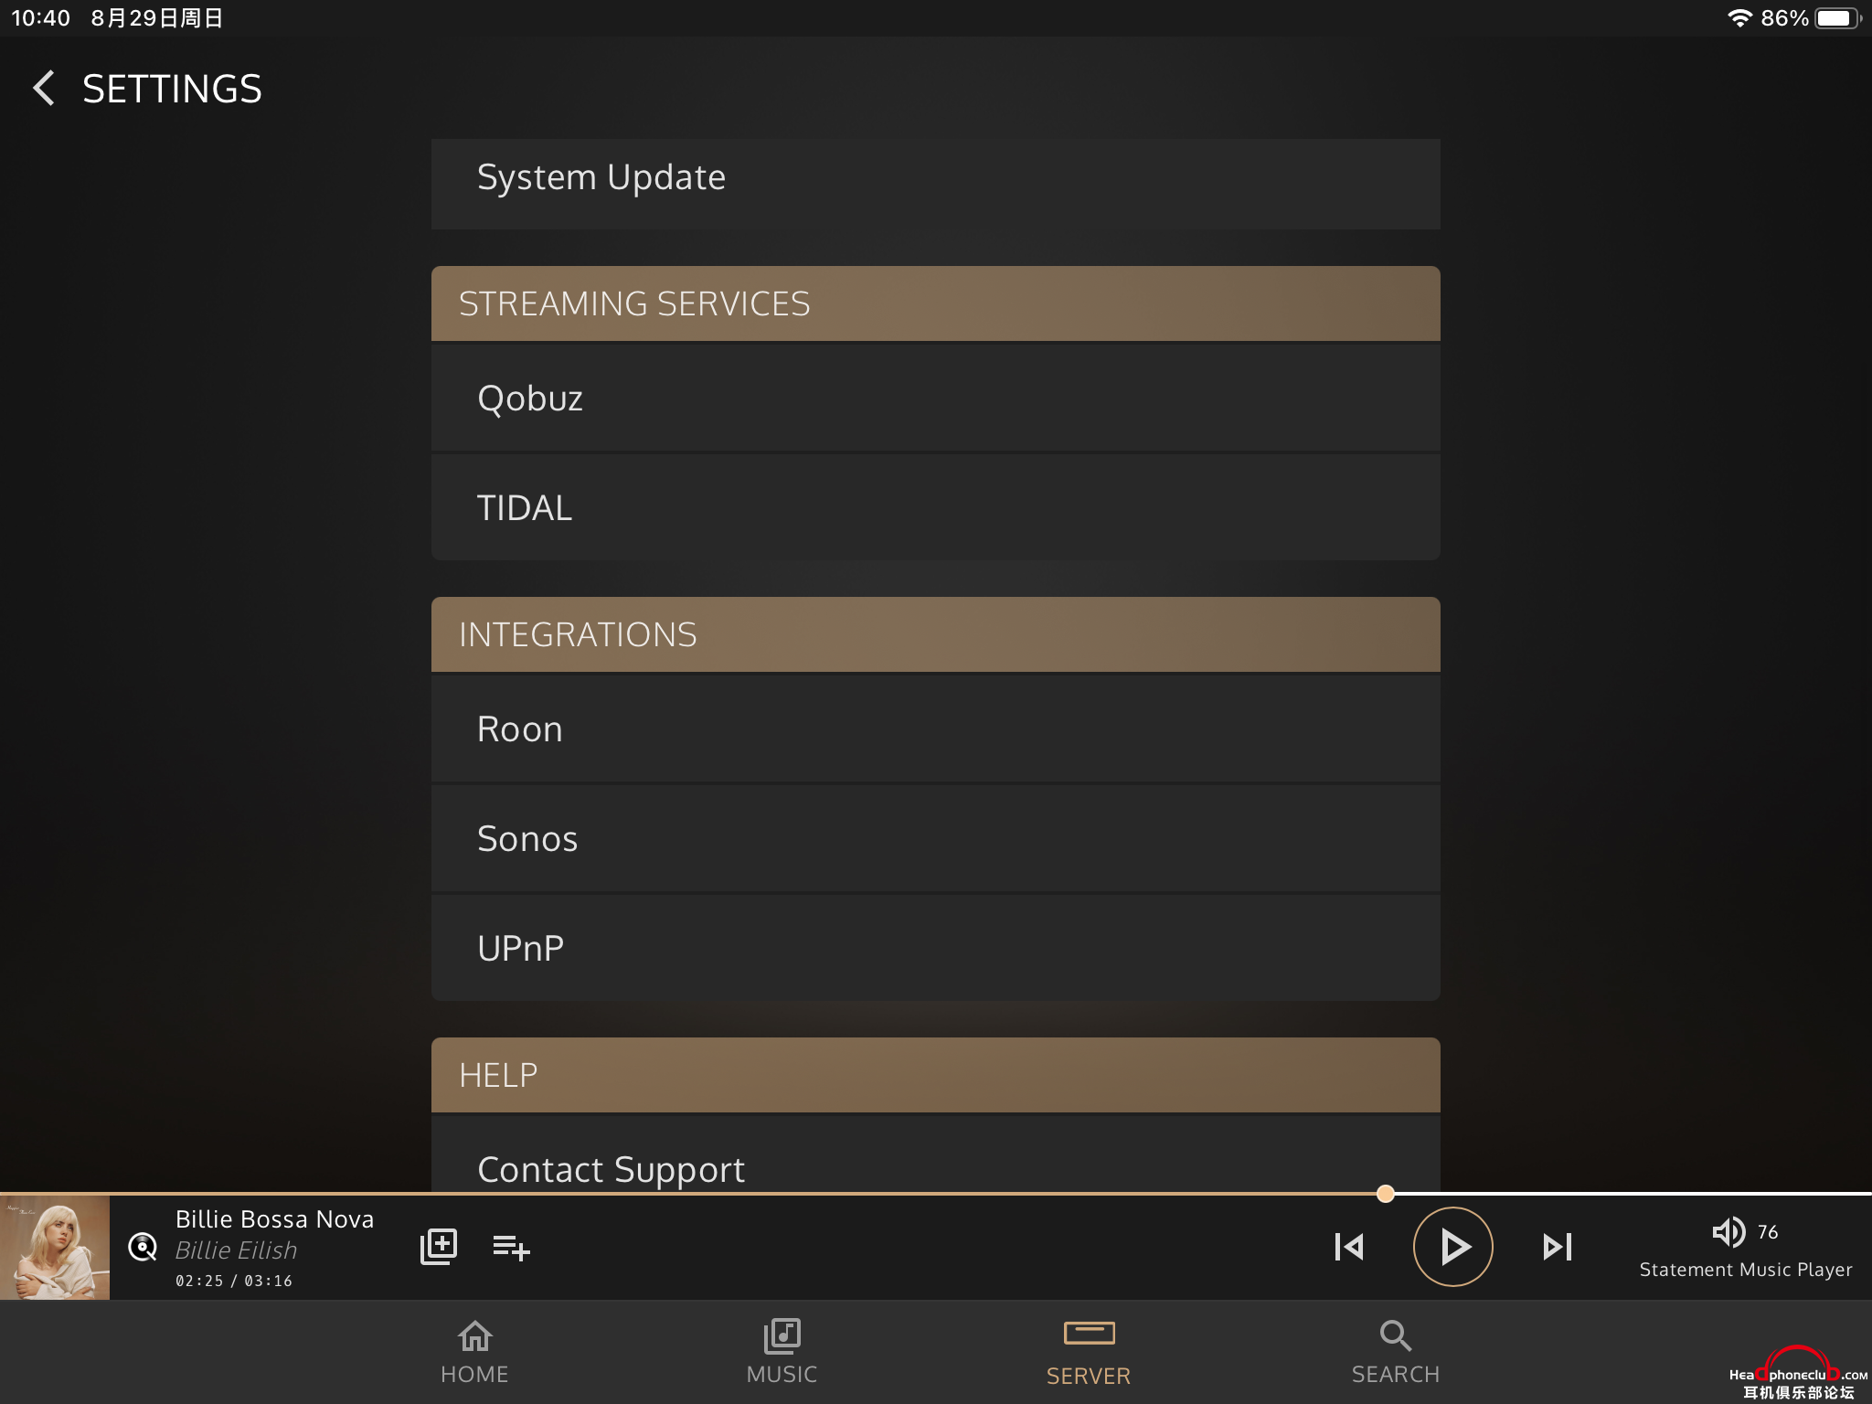Open Qobuz streaming service settings

pos(935,398)
